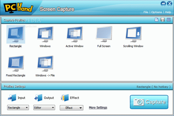Open the Options menu
Viewport: 174px width, 116px height.
(x=157, y=12)
